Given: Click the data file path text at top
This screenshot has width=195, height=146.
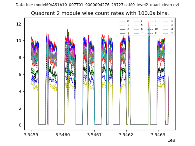Looking at the screenshot, I should click(97, 5).
